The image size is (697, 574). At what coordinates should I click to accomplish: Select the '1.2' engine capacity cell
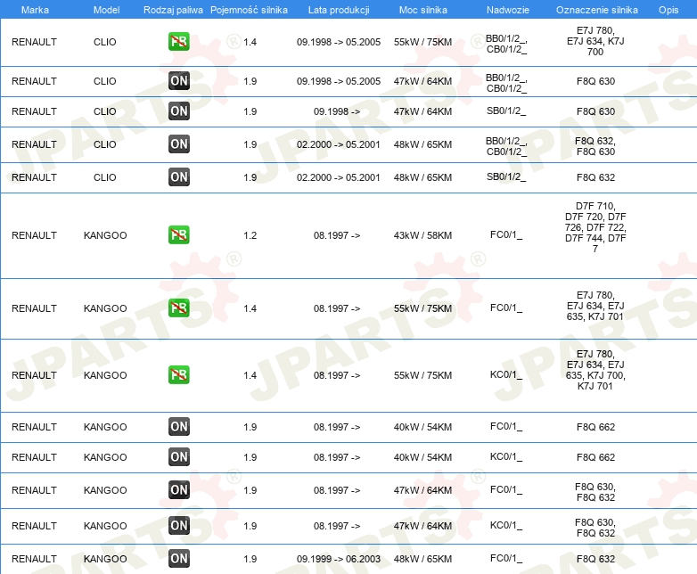250,235
